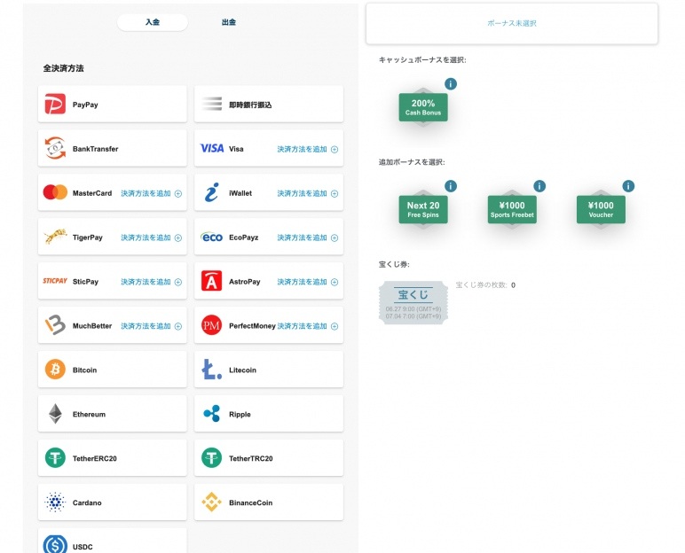
Task: Click the Ethereum diamond icon
Action: click(55, 414)
